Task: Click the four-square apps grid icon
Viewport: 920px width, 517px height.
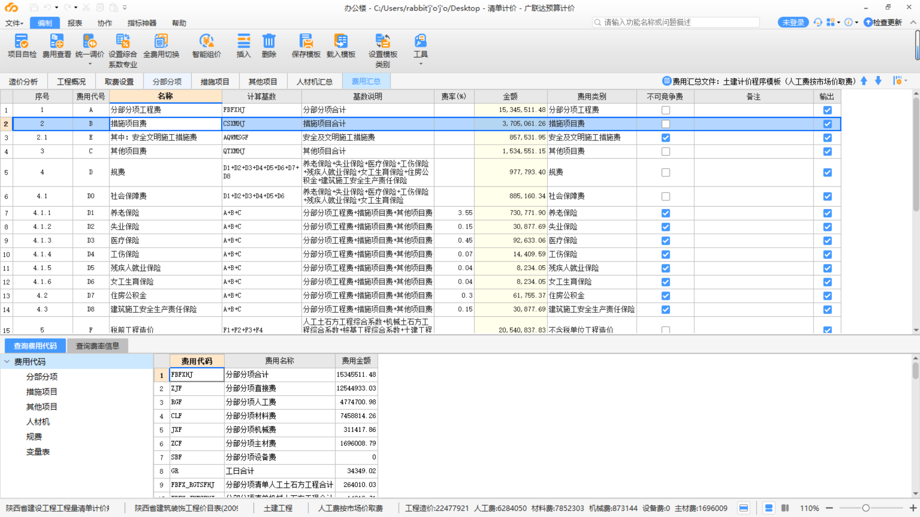Action: [831, 22]
